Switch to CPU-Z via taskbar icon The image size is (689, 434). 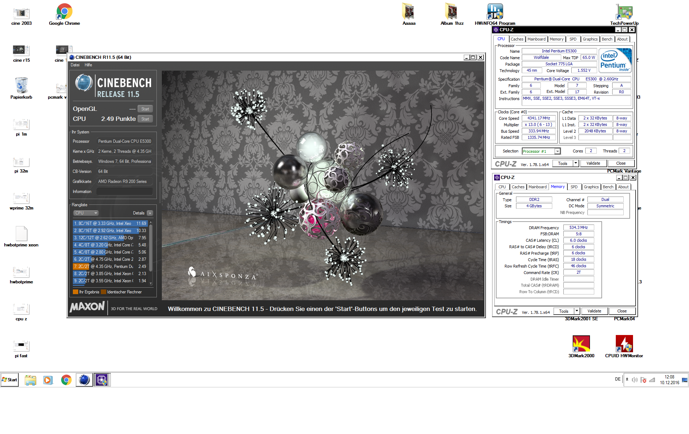(x=102, y=380)
